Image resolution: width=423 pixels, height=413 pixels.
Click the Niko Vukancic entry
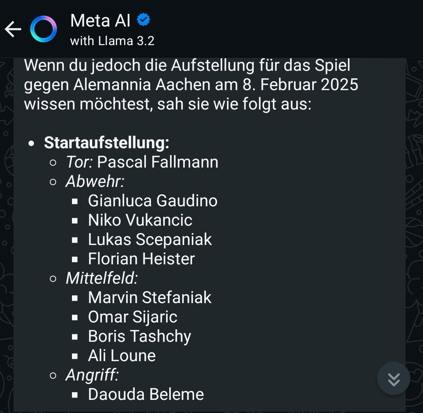pyautogui.click(x=140, y=220)
